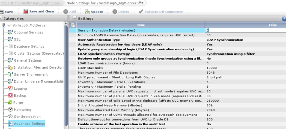Screen dimensions: 286x129
Task: Click the Dollar Universe 5 compatibility icon
Action: tap(10, 81)
